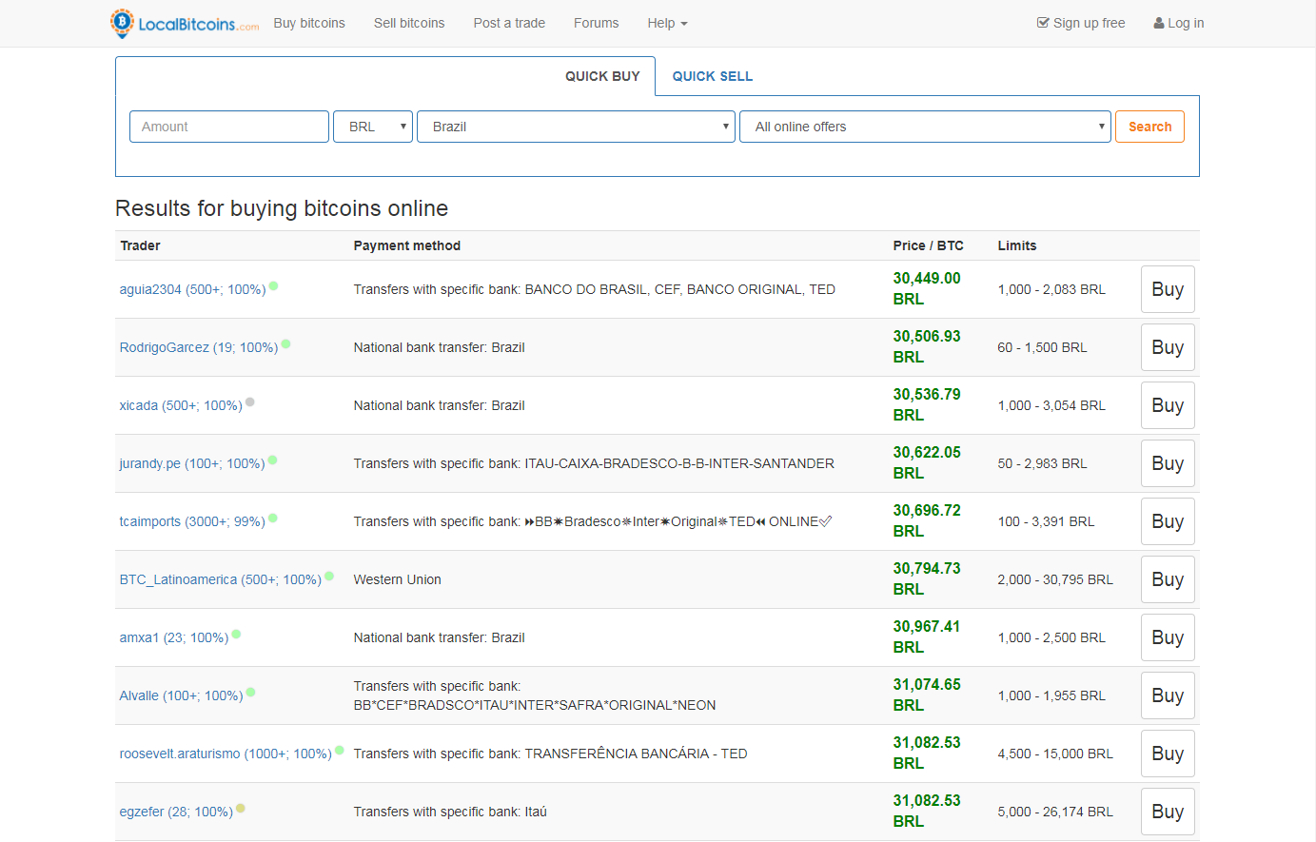The image size is (1316, 842).
Task: Click the Trader column header
Action: click(140, 245)
